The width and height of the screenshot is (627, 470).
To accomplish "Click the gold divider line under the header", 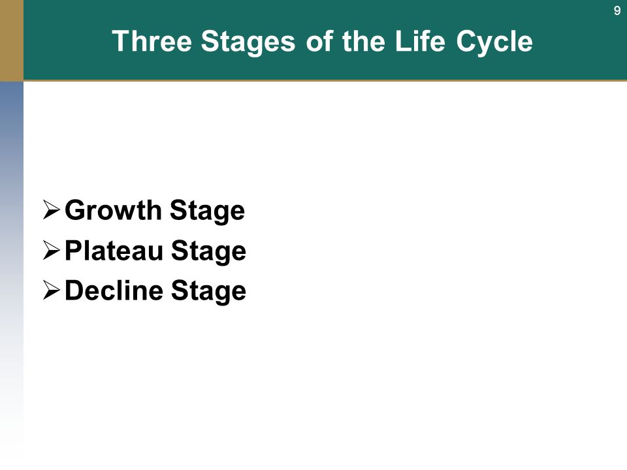I will [325, 81].
